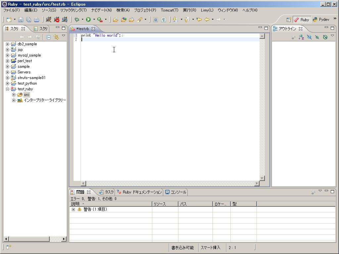Click the External Tools run icon
This screenshot has height=254, width=339.
click(x=100, y=20)
